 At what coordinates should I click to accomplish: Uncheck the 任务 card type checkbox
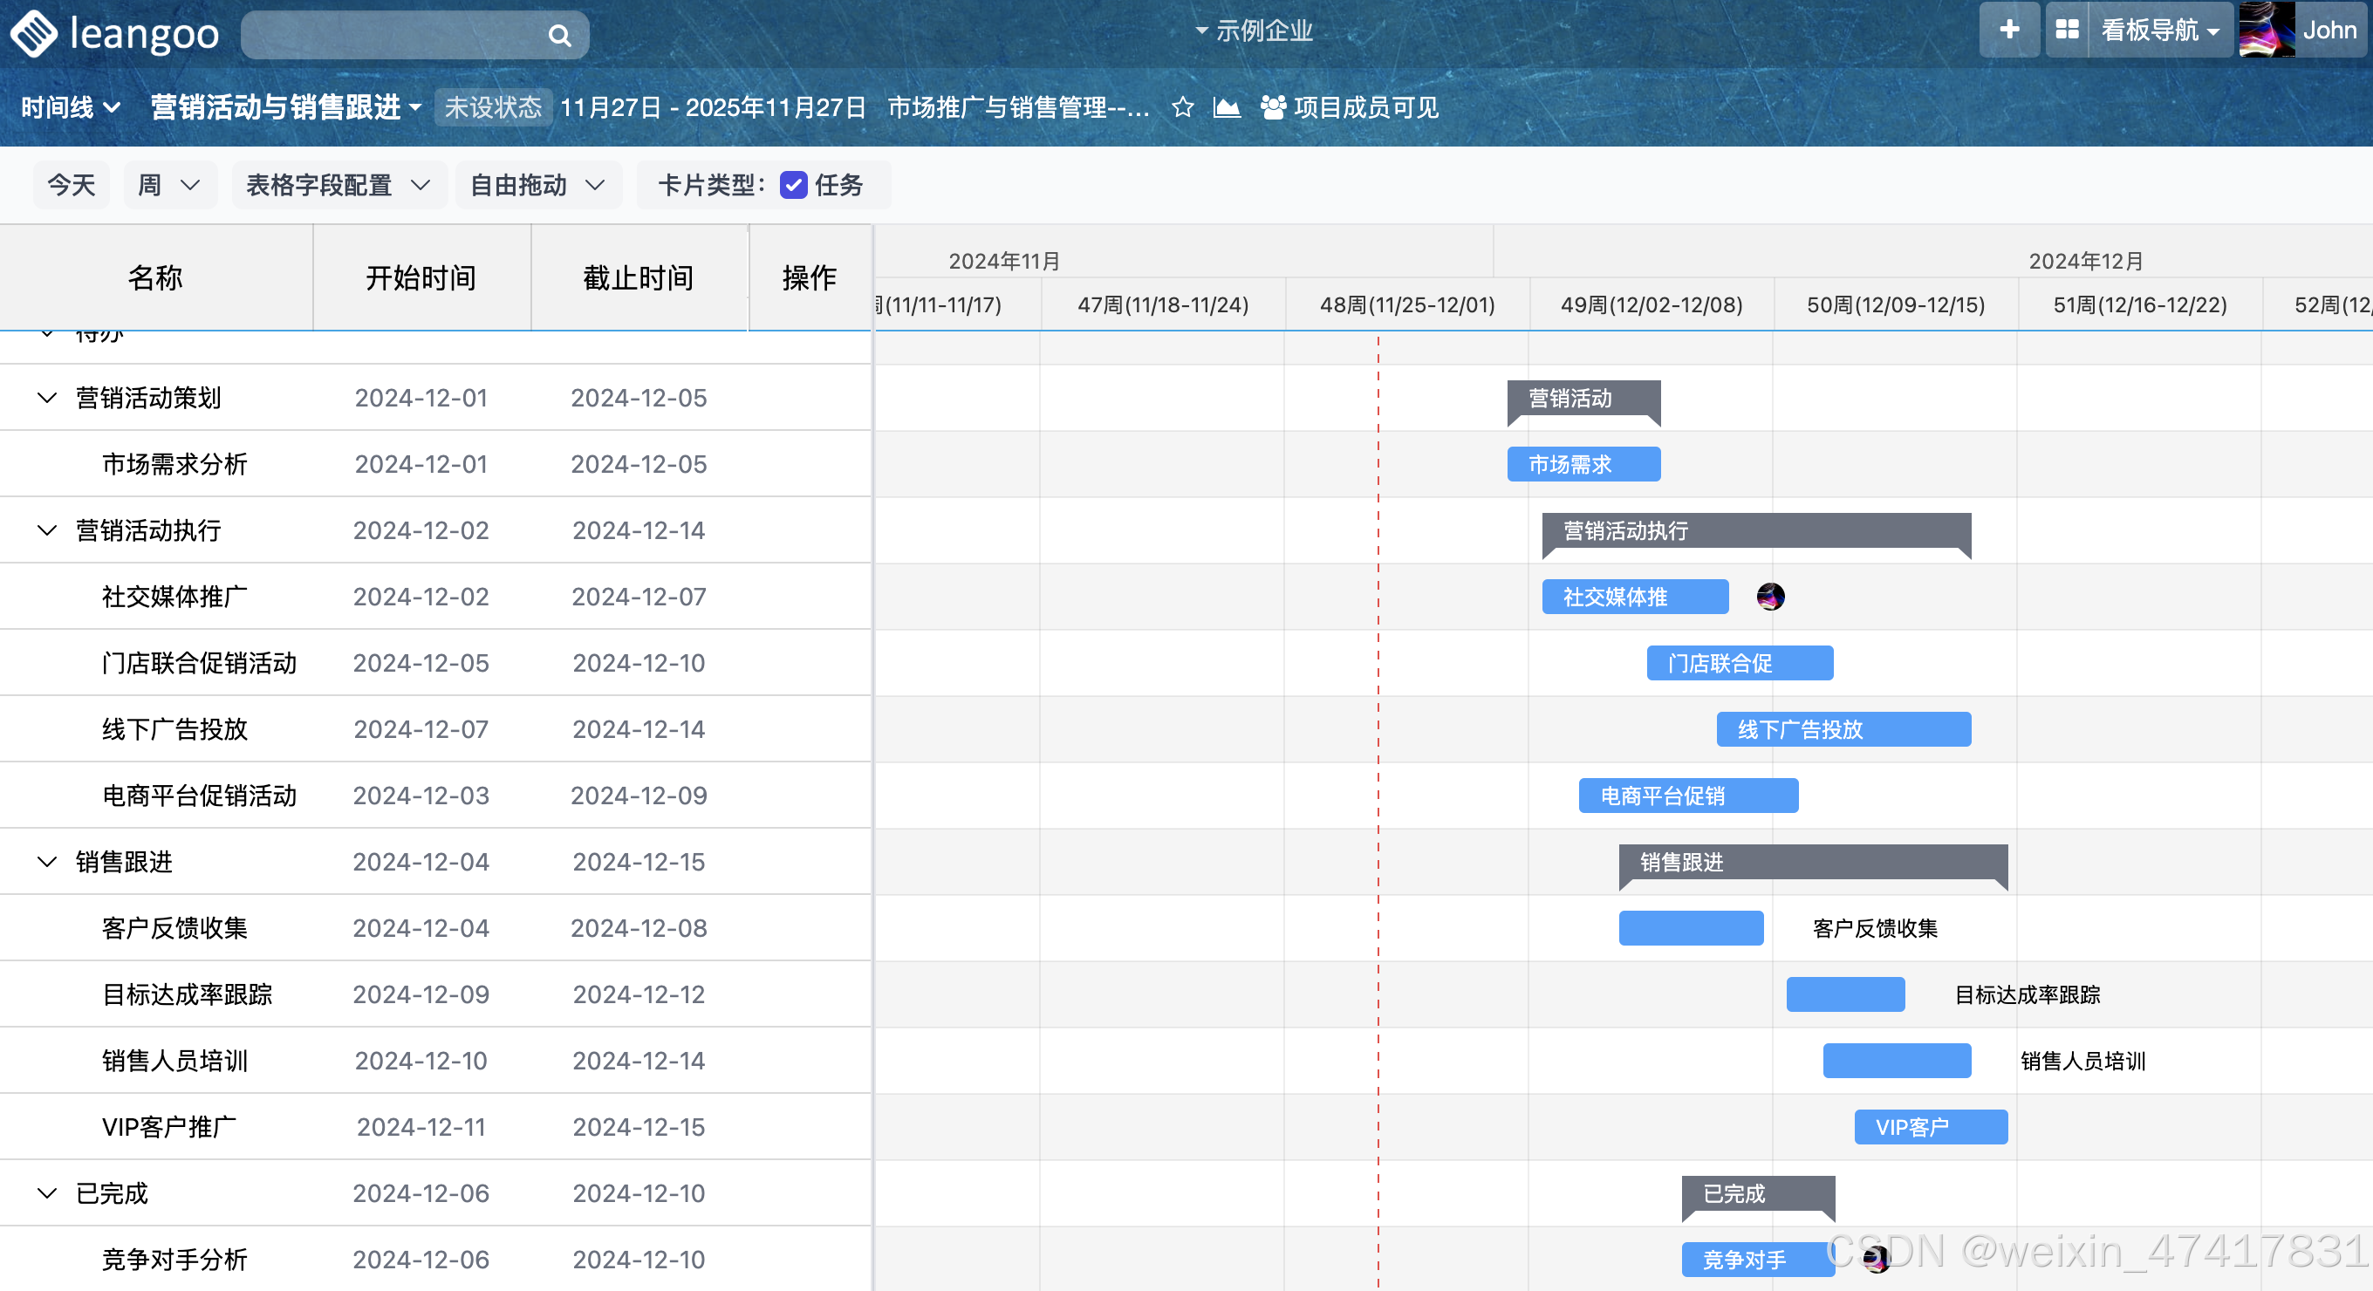point(793,185)
